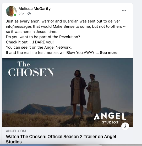The image size is (142, 146).
Task: Click the link info 'i' icon
Action: coord(125,126)
